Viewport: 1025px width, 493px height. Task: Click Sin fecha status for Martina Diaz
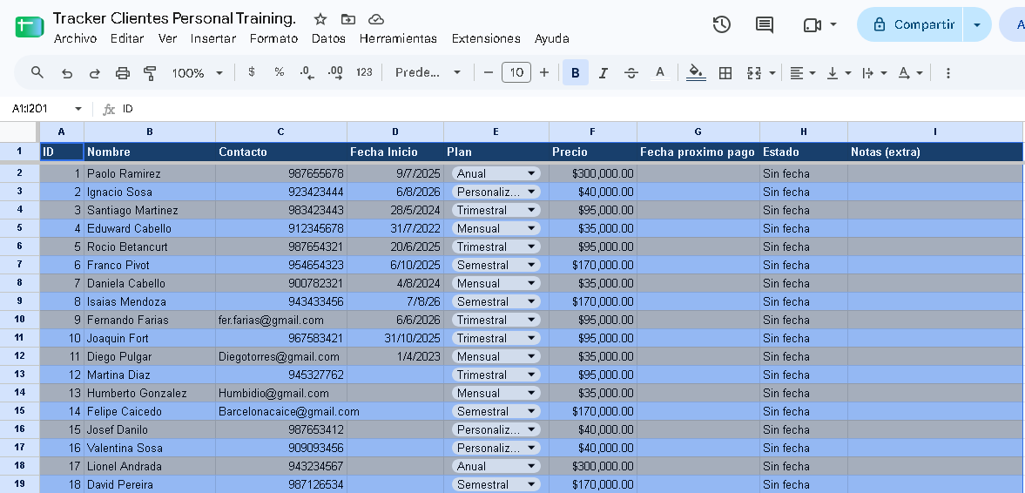[x=804, y=375]
